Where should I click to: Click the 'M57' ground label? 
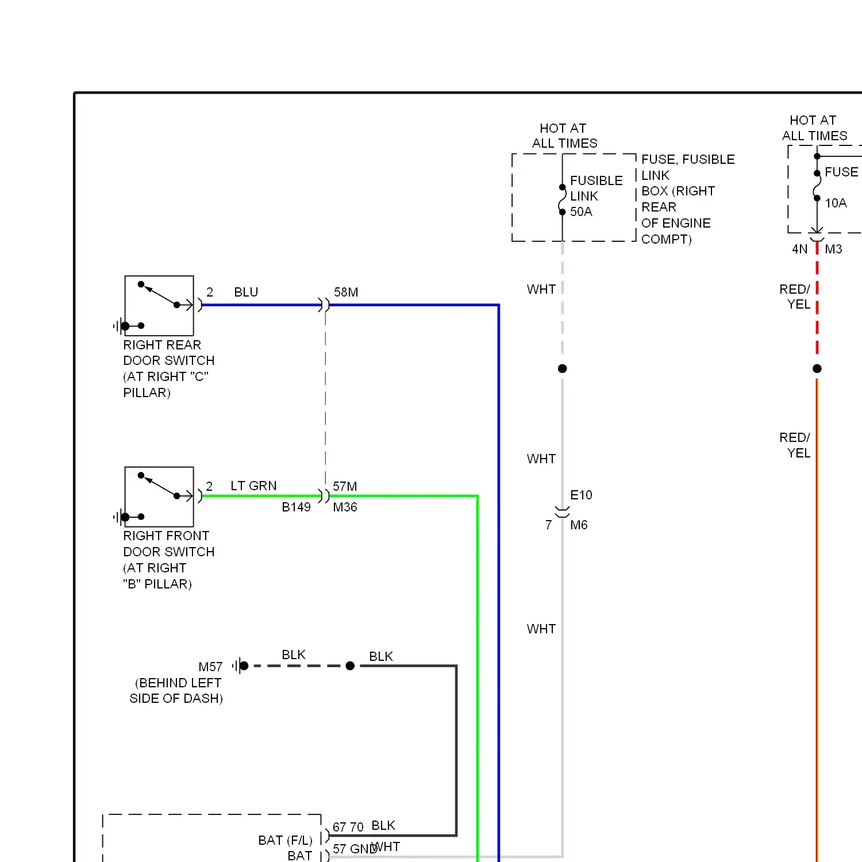pyautogui.click(x=210, y=667)
